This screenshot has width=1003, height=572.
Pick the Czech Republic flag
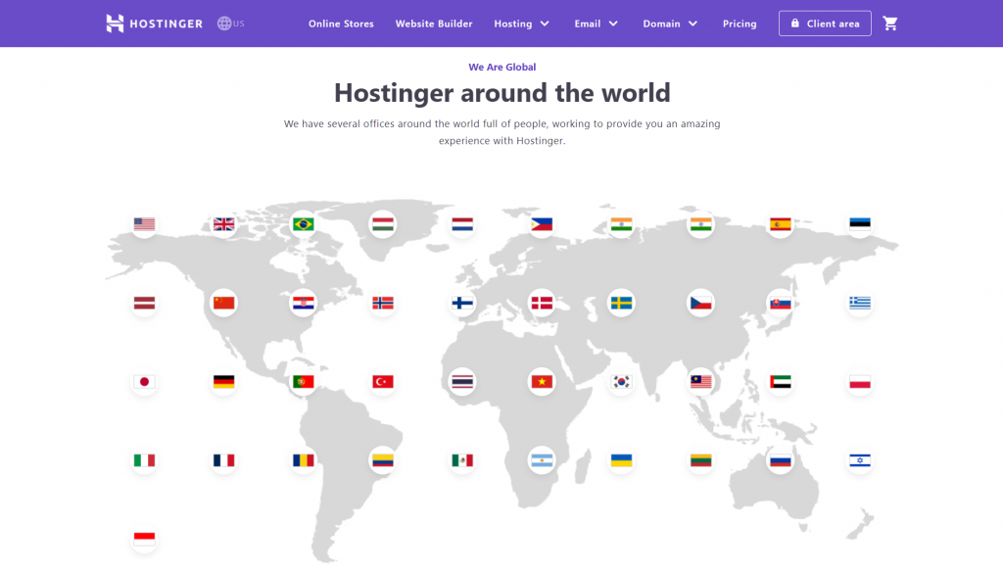pos(701,303)
